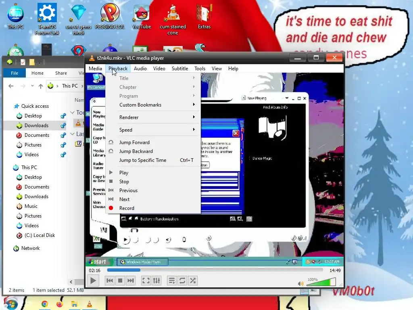Open the Help menu
The image size is (413, 310).
(x=233, y=69)
